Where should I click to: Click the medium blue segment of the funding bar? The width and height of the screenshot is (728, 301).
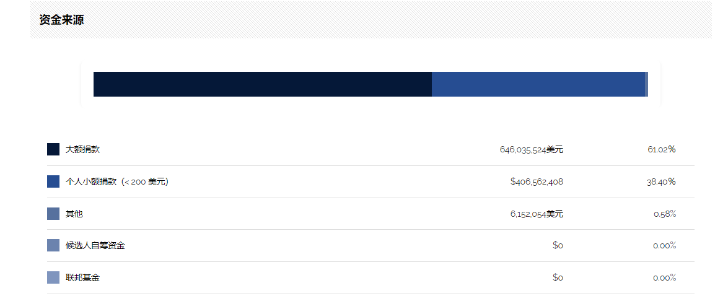pyautogui.click(x=538, y=84)
